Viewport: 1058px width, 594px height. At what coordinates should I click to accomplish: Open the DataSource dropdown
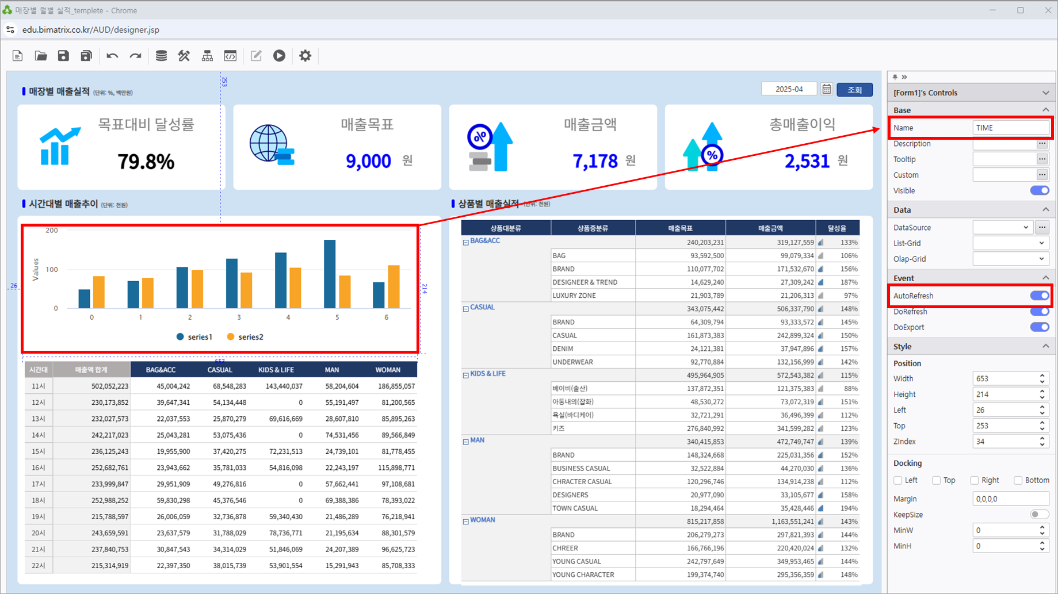[1003, 228]
